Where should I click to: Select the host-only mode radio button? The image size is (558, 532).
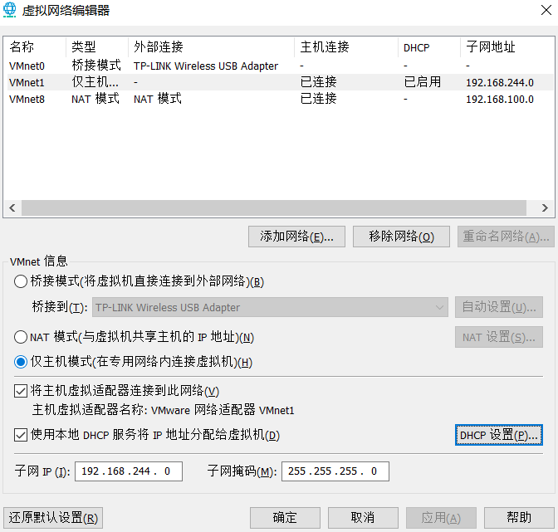coord(21,362)
